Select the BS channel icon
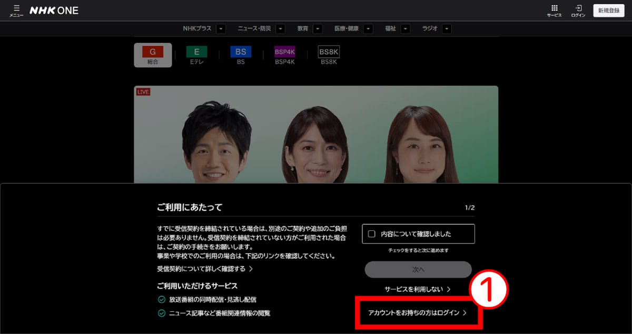Image resolution: width=632 pixels, height=334 pixels. coord(240,52)
